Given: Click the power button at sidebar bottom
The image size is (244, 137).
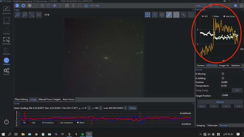Looking at the screenshot, I should [x=6, y=122].
